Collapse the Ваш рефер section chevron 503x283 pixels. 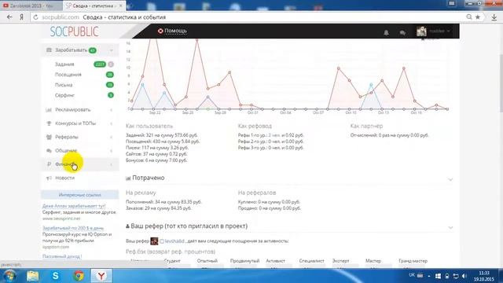(x=450, y=227)
